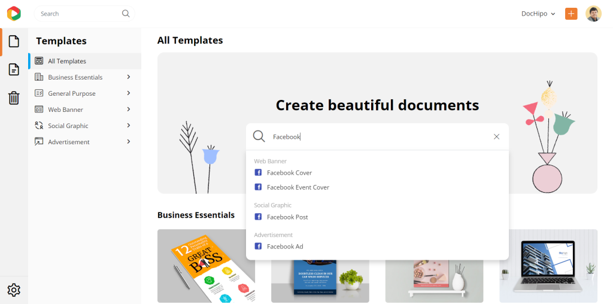This screenshot has width=613, height=304.
Task: Click the Social Graphic group label in suggestions
Action: [x=272, y=205]
